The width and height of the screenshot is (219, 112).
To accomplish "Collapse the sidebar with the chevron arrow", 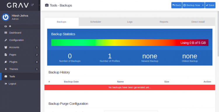I will [39, 5].
